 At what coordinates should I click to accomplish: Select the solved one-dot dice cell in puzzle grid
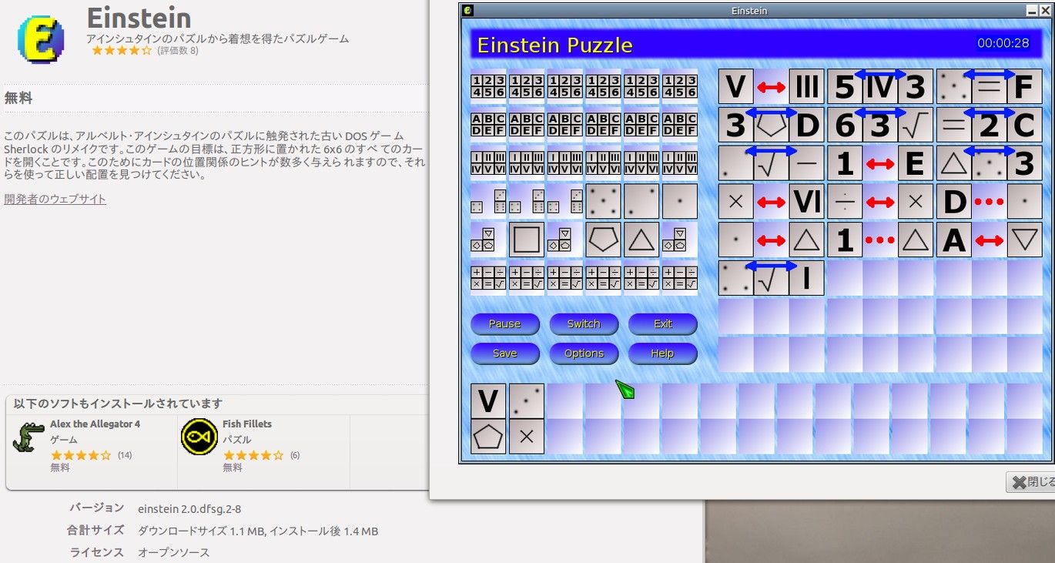tap(680, 201)
